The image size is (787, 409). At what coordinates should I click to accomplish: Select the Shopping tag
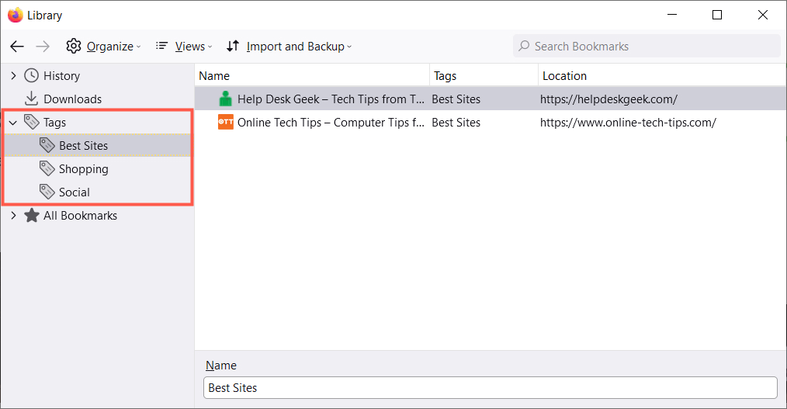83,169
